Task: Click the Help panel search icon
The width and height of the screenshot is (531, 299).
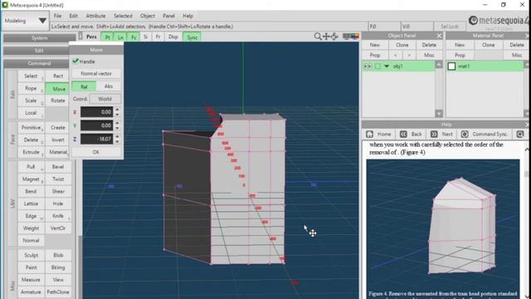Action: click(520, 135)
